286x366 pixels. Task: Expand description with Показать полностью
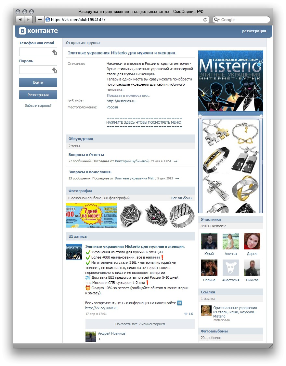tap(128, 95)
